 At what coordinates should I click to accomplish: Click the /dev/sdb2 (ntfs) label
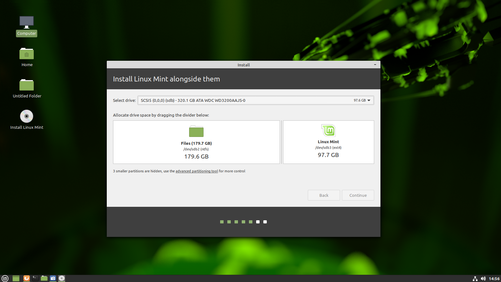coord(196,149)
